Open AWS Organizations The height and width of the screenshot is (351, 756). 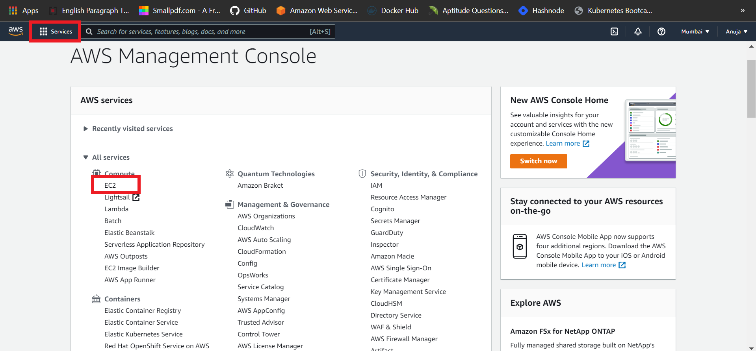266,216
